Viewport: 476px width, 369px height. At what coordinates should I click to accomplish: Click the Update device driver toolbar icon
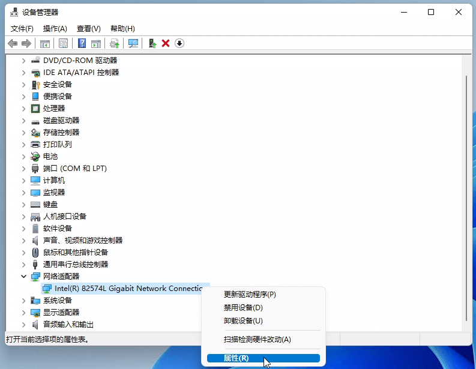pos(152,43)
